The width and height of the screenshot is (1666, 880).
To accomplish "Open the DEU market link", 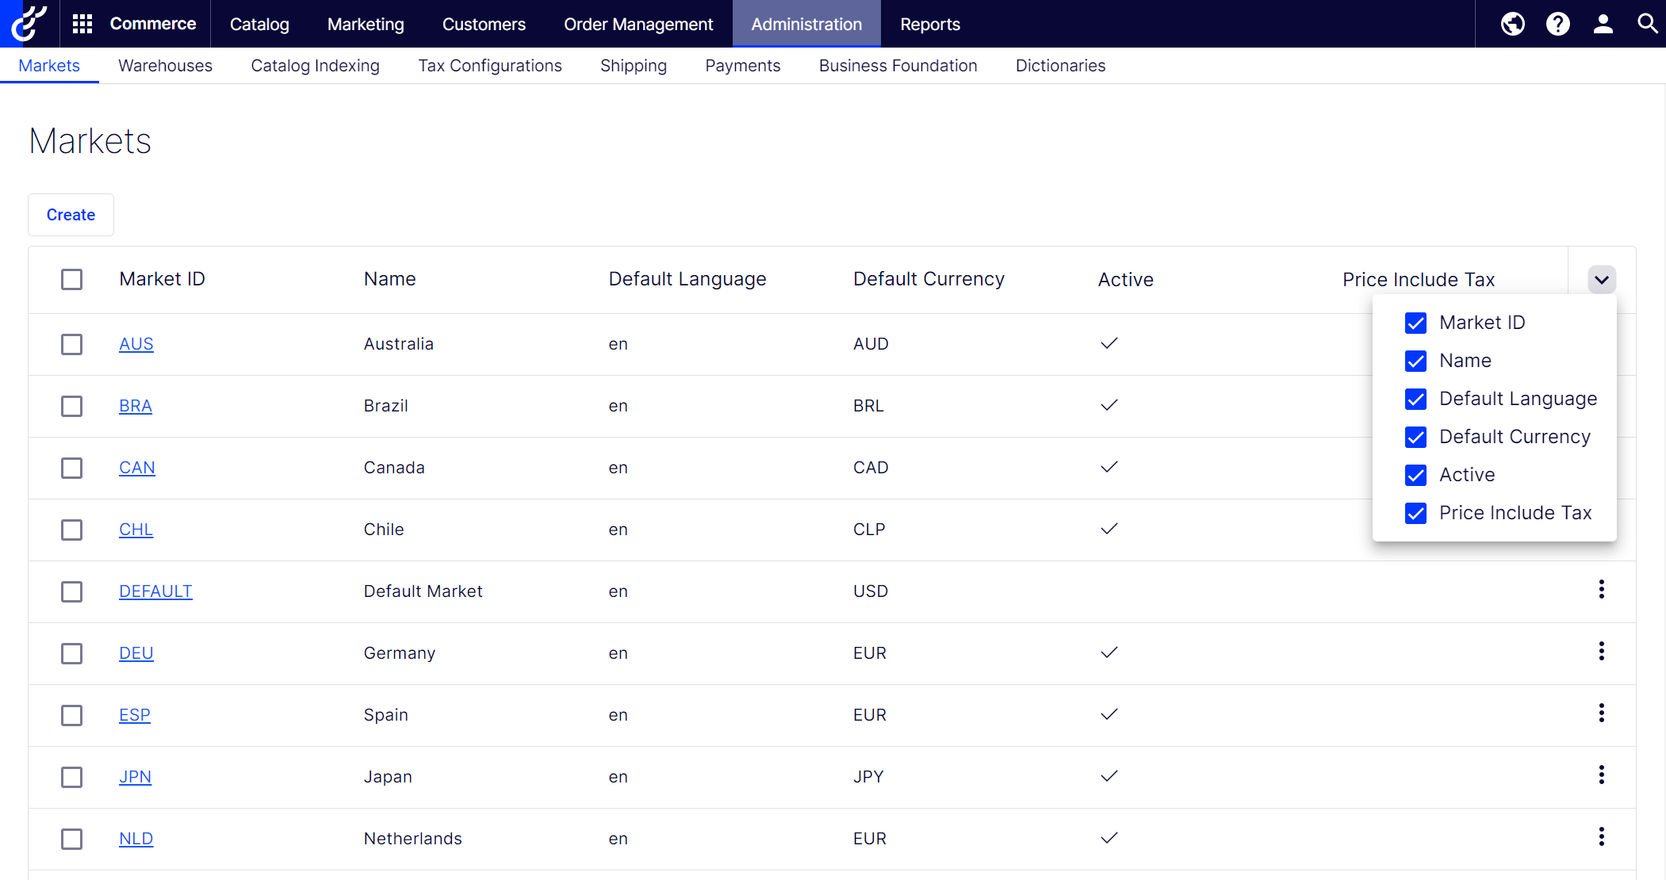I will [136, 653].
